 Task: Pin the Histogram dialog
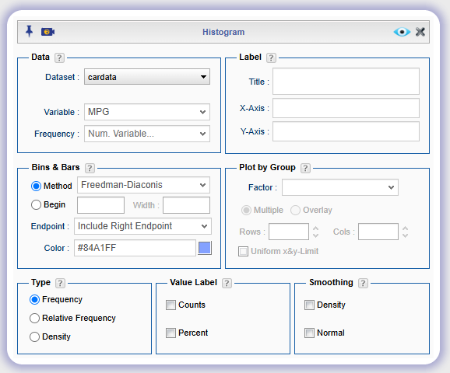pos(29,31)
